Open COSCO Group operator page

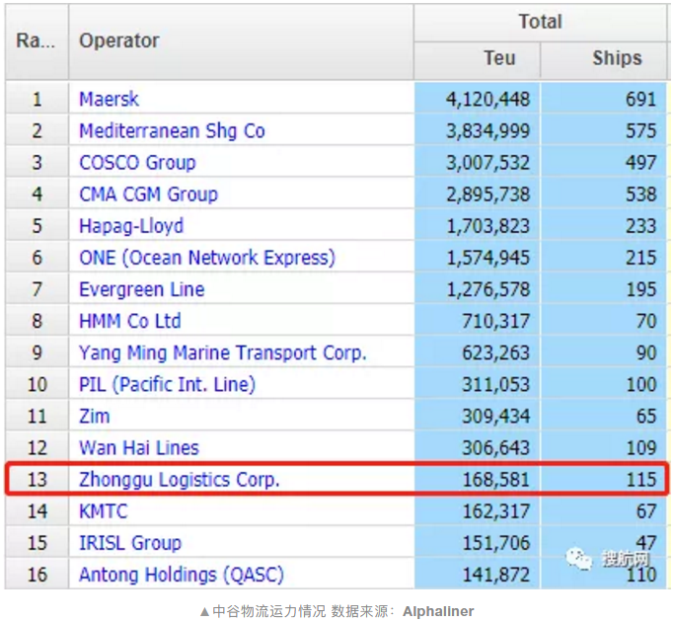click(137, 162)
